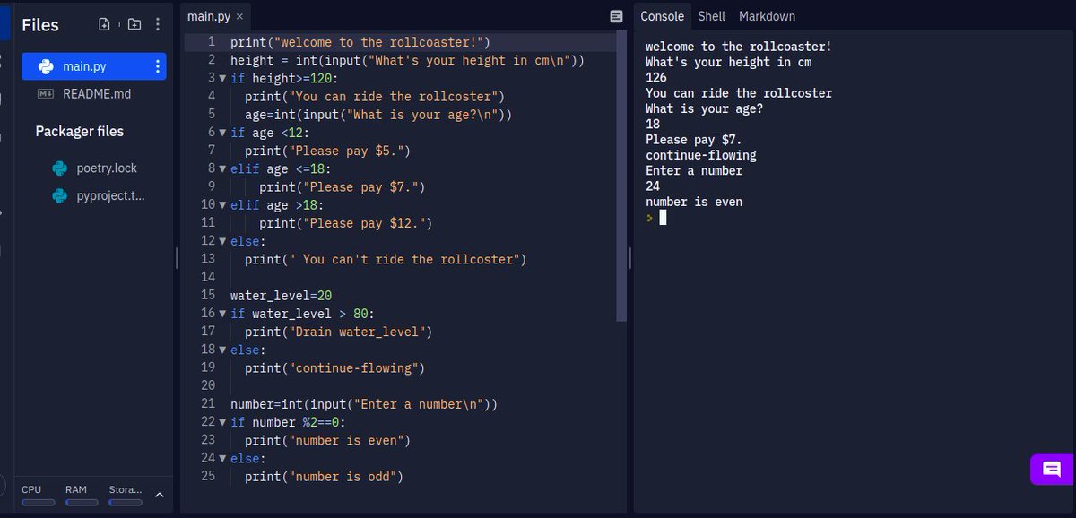Viewport: 1076px width, 518px height.
Task: Click the Packager files heading
Action: point(80,131)
